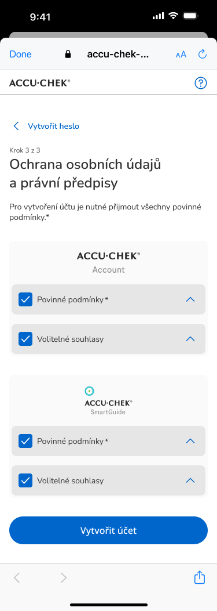Open help via question mark icon
Viewport: 217px width, 611px height.
pos(200,83)
